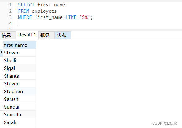
Task: Switch to the Result 1 tab
Action: (27, 35)
